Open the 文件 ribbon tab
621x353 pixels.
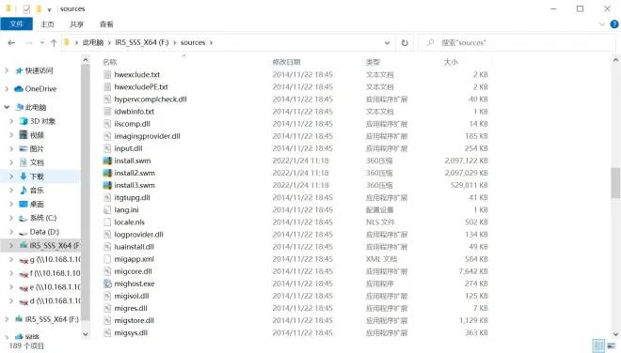[x=16, y=24]
